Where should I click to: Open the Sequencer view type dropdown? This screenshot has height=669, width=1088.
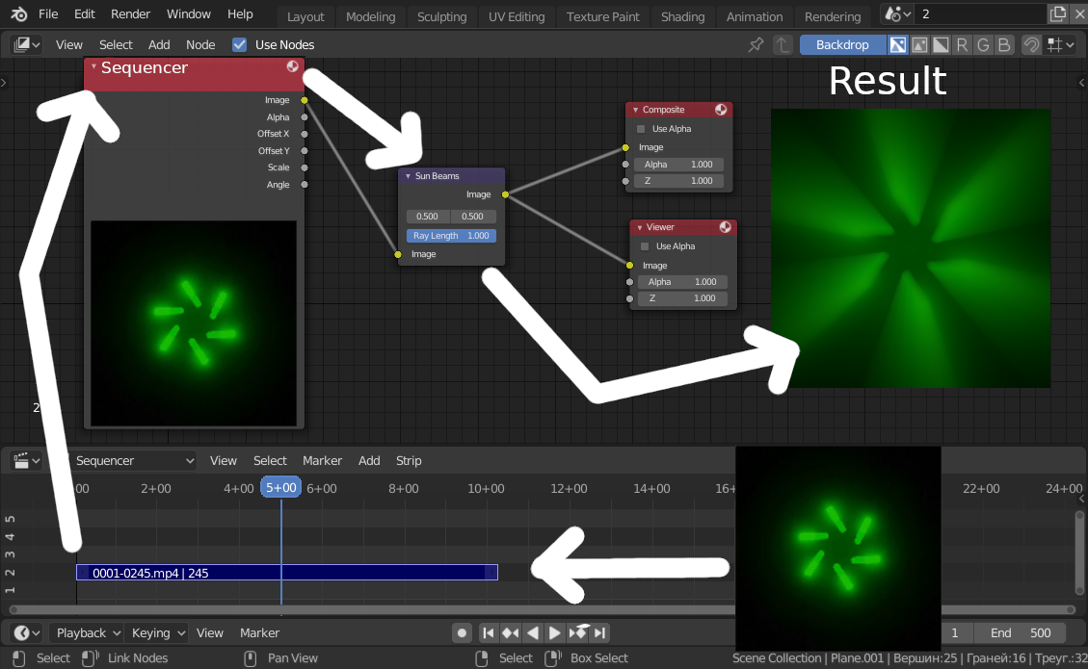pyautogui.click(x=132, y=461)
